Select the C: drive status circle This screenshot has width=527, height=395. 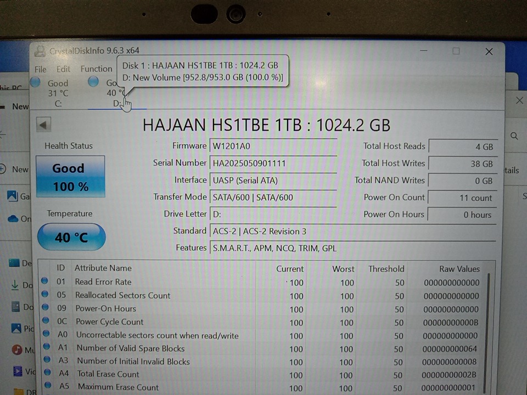click(35, 82)
